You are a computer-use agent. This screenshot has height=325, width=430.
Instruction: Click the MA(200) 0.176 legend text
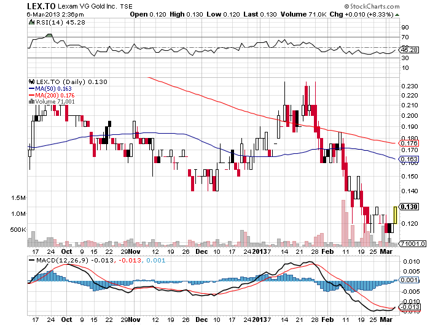(x=55, y=95)
